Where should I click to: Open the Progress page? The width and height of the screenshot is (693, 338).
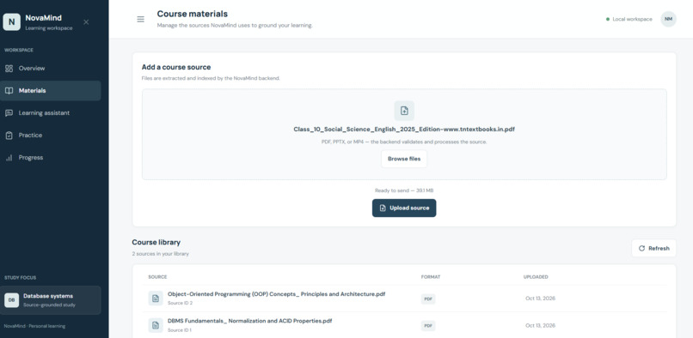[x=51, y=158]
